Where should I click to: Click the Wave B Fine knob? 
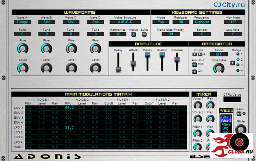tap(47, 49)
